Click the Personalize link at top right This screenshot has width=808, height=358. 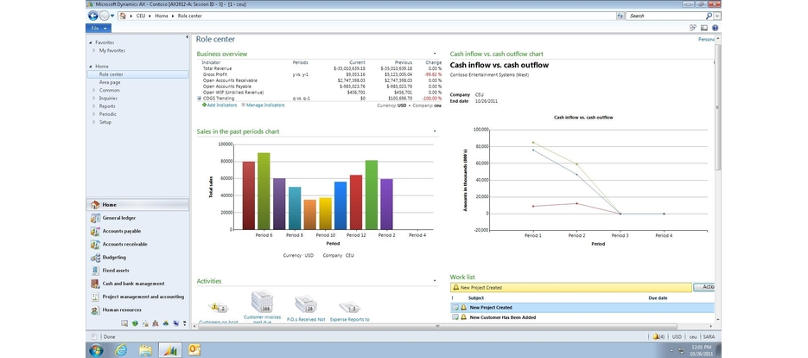point(706,39)
